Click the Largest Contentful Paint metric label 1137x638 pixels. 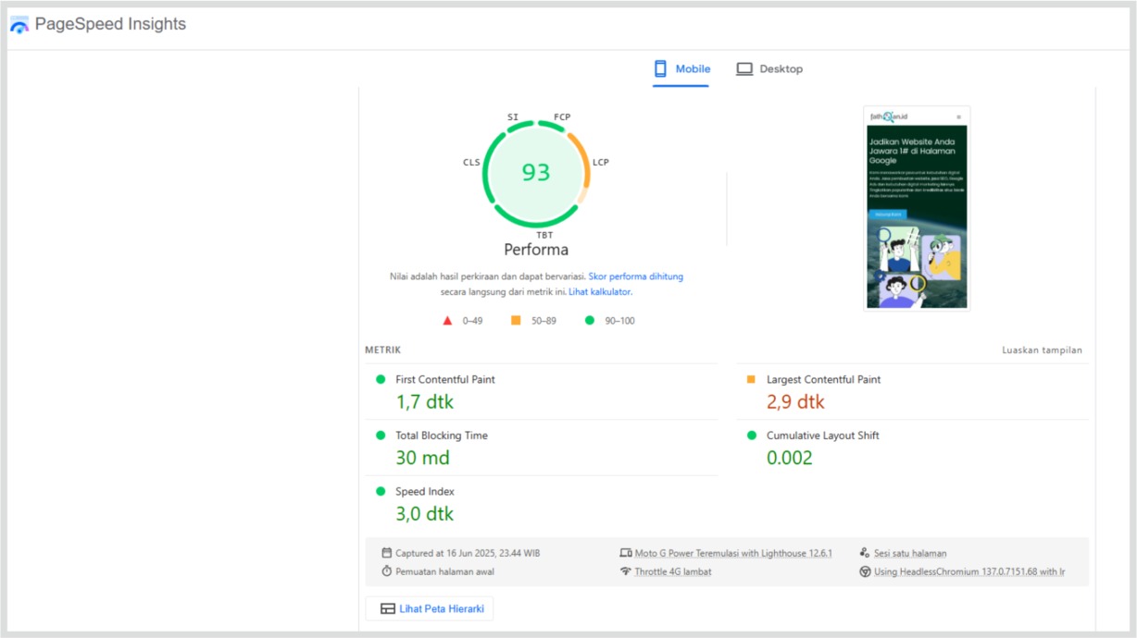tap(823, 380)
